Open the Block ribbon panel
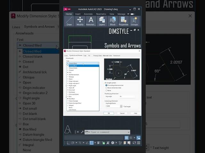Image resolution: width=205 pixels, height=153 pixels. click(x=112, y=21)
